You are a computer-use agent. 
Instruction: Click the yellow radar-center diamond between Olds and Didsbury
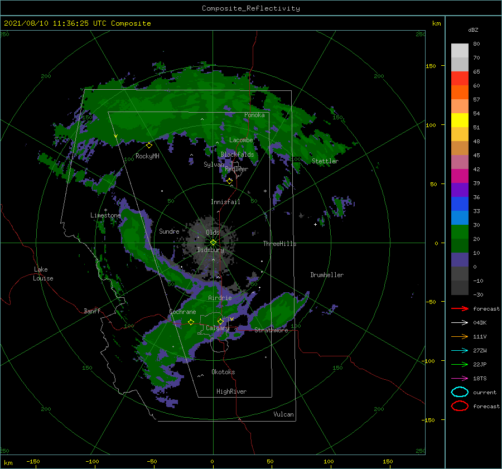[x=213, y=243]
